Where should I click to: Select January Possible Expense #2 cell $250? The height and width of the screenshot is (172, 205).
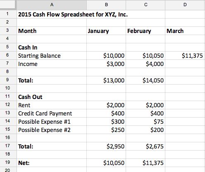[x=106, y=130]
